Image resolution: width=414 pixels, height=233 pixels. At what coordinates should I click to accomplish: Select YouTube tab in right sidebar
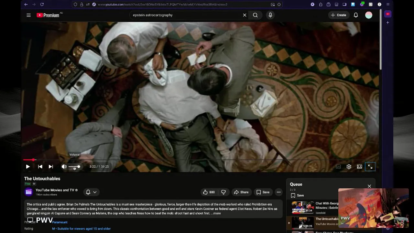[388, 14]
